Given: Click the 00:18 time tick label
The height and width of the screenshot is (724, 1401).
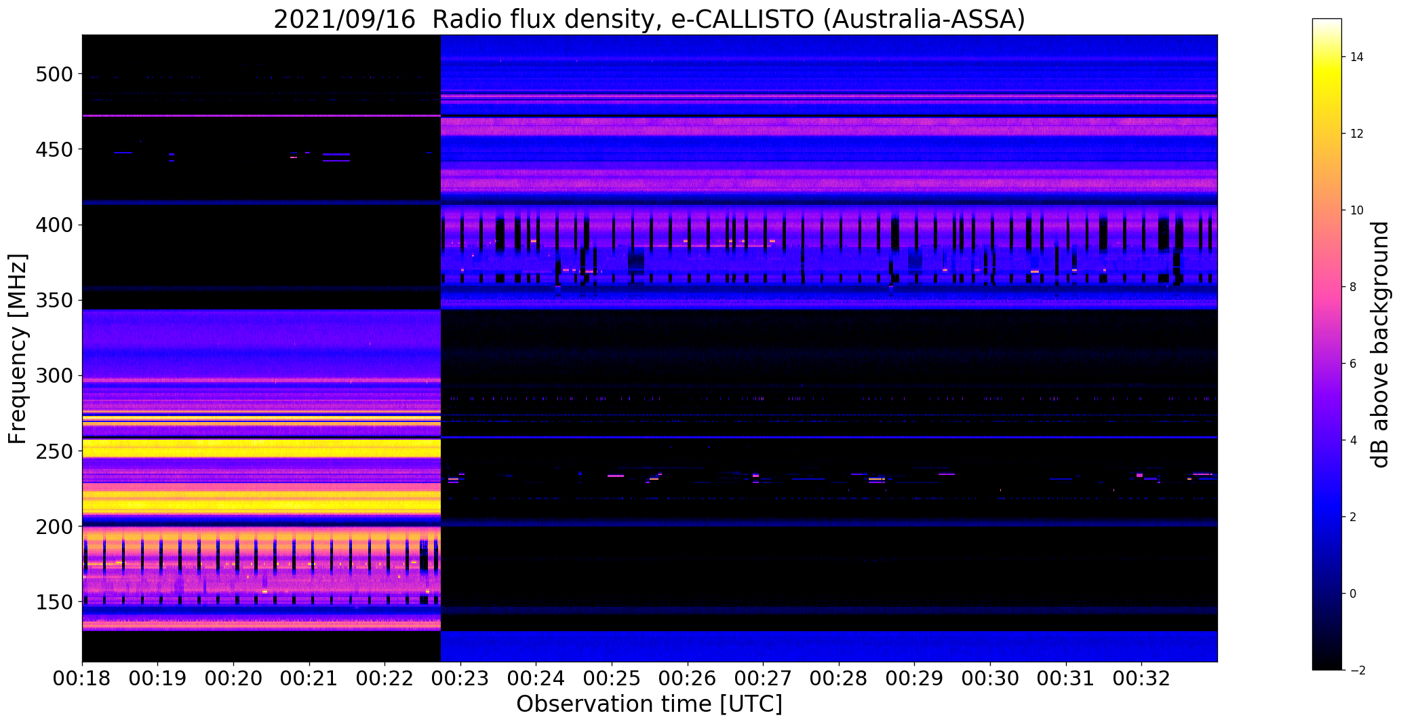Looking at the screenshot, I should click(82, 679).
